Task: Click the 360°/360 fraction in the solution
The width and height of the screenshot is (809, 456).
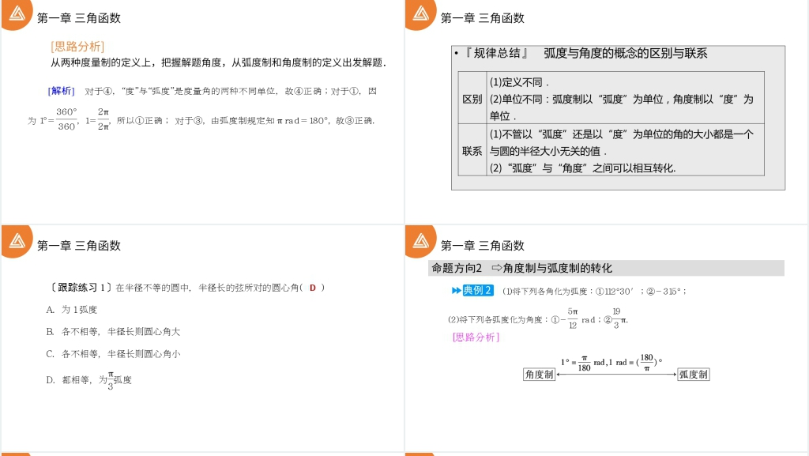Action: (66, 119)
